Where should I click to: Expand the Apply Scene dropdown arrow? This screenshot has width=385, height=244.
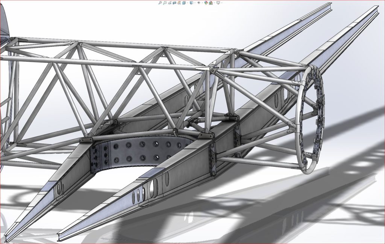click(x=214, y=3)
